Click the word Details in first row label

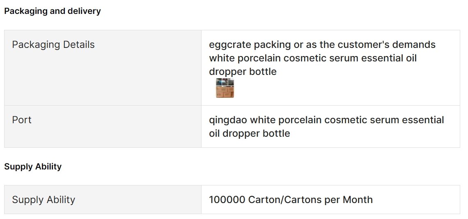(x=78, y=45)
